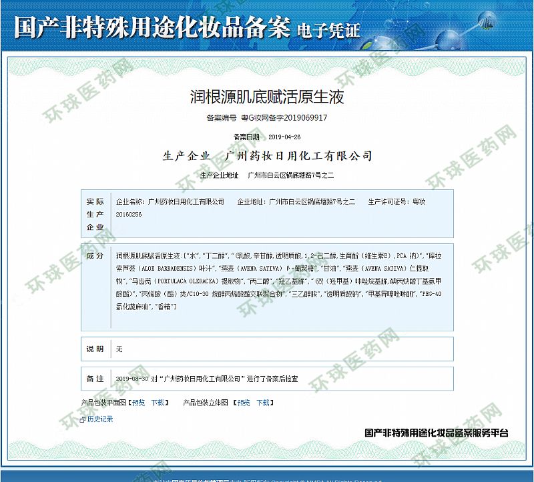Viewport: 534px width, 482px height.
Task: Click the 备案服务平台 footer text
Action: [437, 433]
